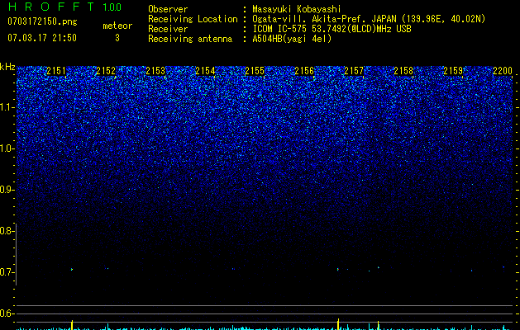Click the 0.7 kHz echo dot just after 2157
The height and width of the screenshot is (330, 520).
[379, 267]
